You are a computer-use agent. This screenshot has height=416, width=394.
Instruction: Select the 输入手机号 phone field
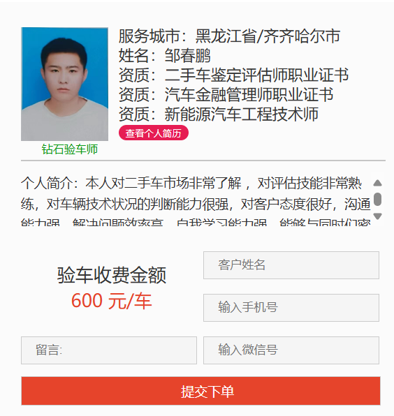click(291, 308)
